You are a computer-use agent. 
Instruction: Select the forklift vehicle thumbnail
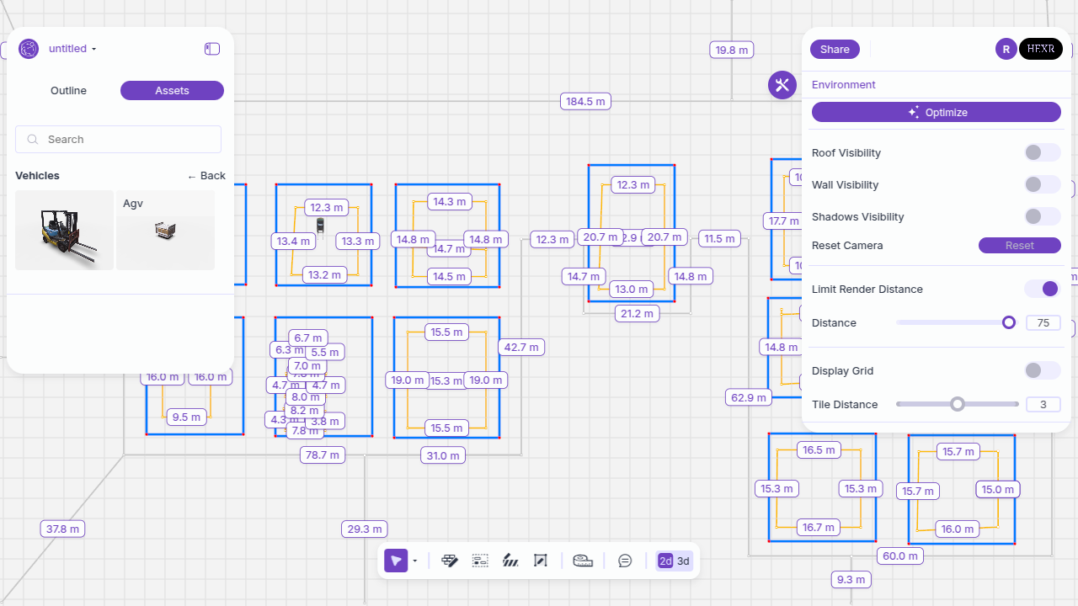(x=64, y=230)
